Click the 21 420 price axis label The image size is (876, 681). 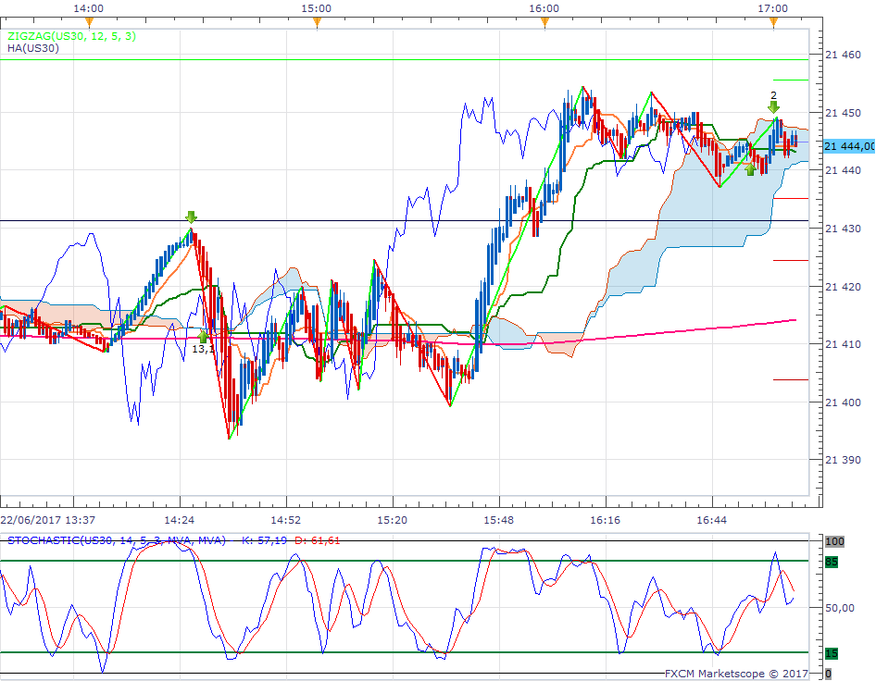click(x=843, y=286)
